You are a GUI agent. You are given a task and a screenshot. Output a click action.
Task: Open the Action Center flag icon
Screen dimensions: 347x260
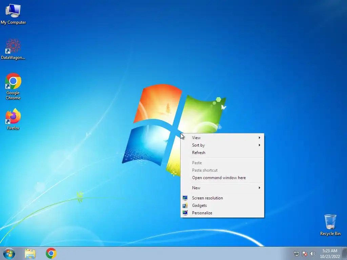point(305,254)
